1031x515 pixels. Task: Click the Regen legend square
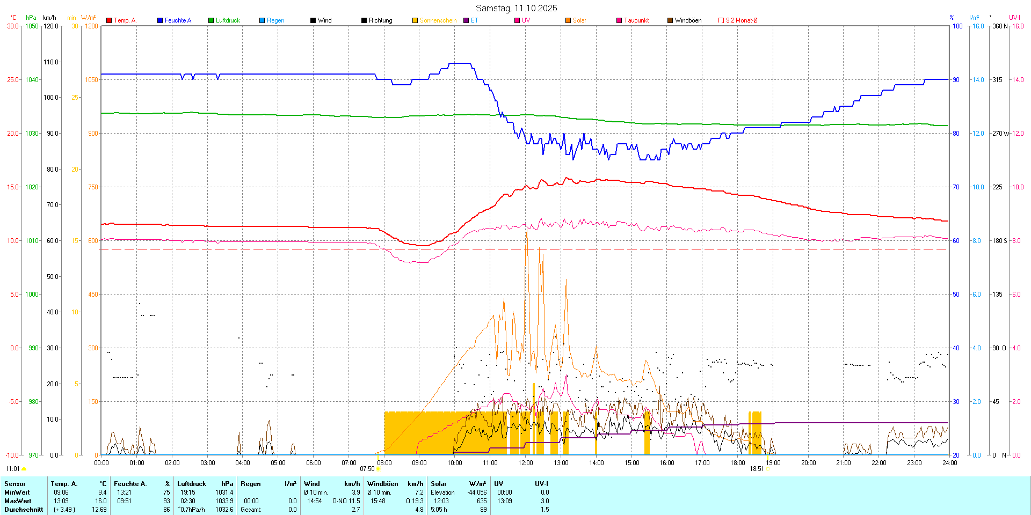point(262,20)
